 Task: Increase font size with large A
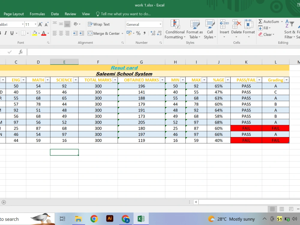(x=40, y=24)
